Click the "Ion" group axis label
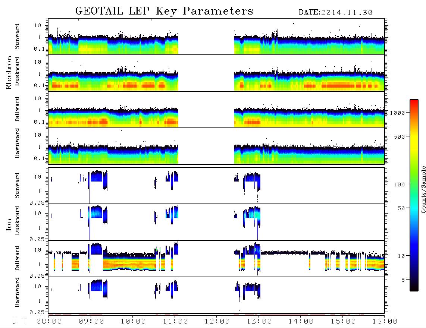This screenshot has height=328, width=426. tap(9, 224)
